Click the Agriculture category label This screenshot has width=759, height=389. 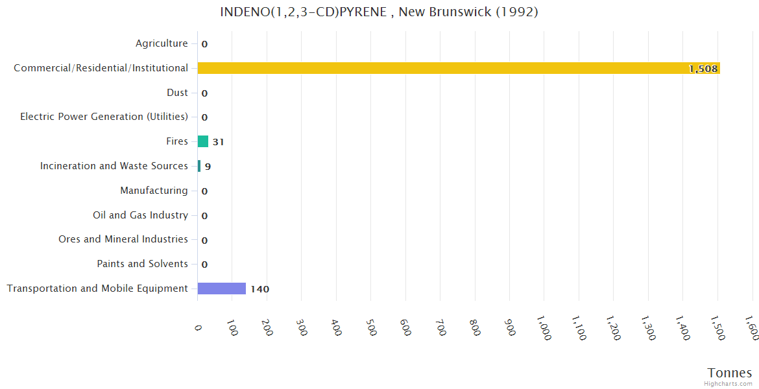[x=162, y=43]
